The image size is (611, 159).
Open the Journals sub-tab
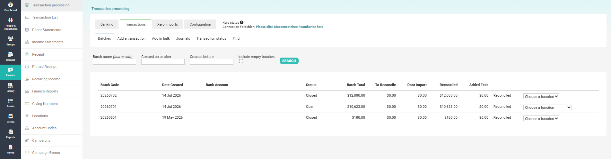[x=183, y=38]
